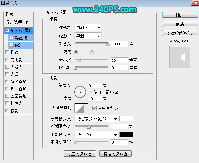The width and height of the screenshot is (199, 163).
Task: Enable 使用全局光 checkbox
Action: (90, 92)
